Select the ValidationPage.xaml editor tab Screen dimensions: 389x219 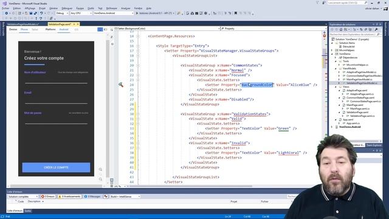(60, 24)
